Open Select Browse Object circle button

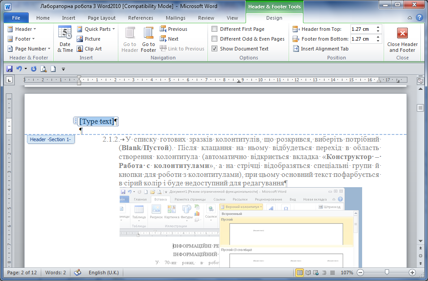coord(420,256)
